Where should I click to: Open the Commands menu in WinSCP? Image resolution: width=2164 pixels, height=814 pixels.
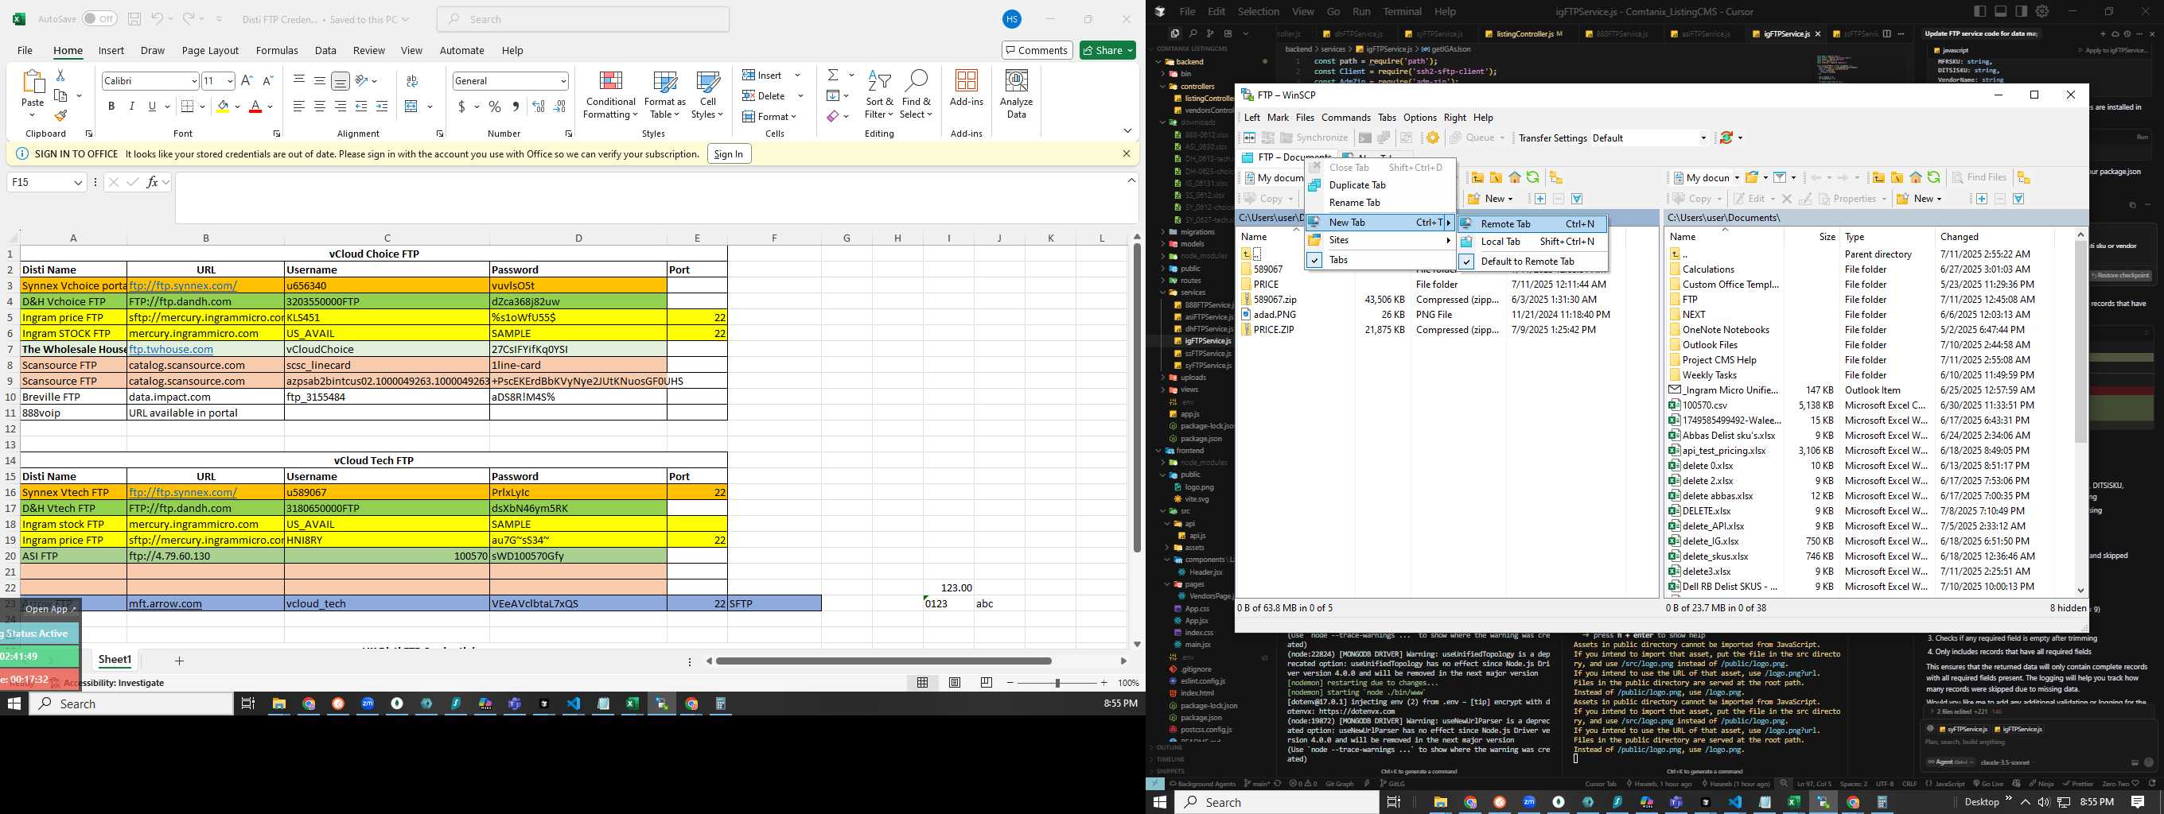click(x=1346, y=118)
